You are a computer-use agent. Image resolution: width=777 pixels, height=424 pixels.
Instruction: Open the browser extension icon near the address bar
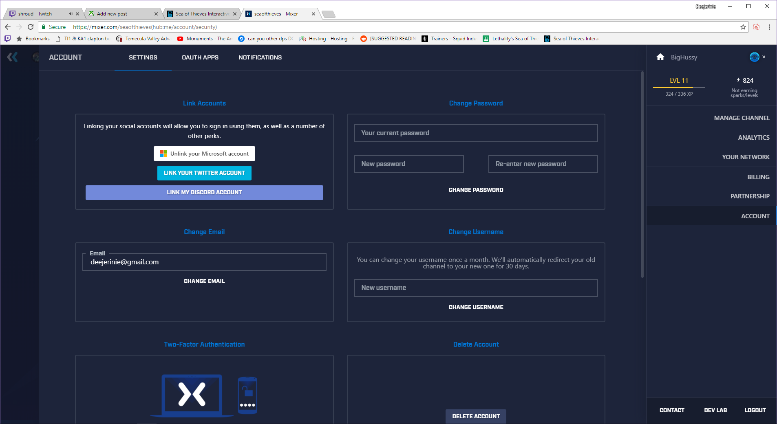click(x=757, y=27)
